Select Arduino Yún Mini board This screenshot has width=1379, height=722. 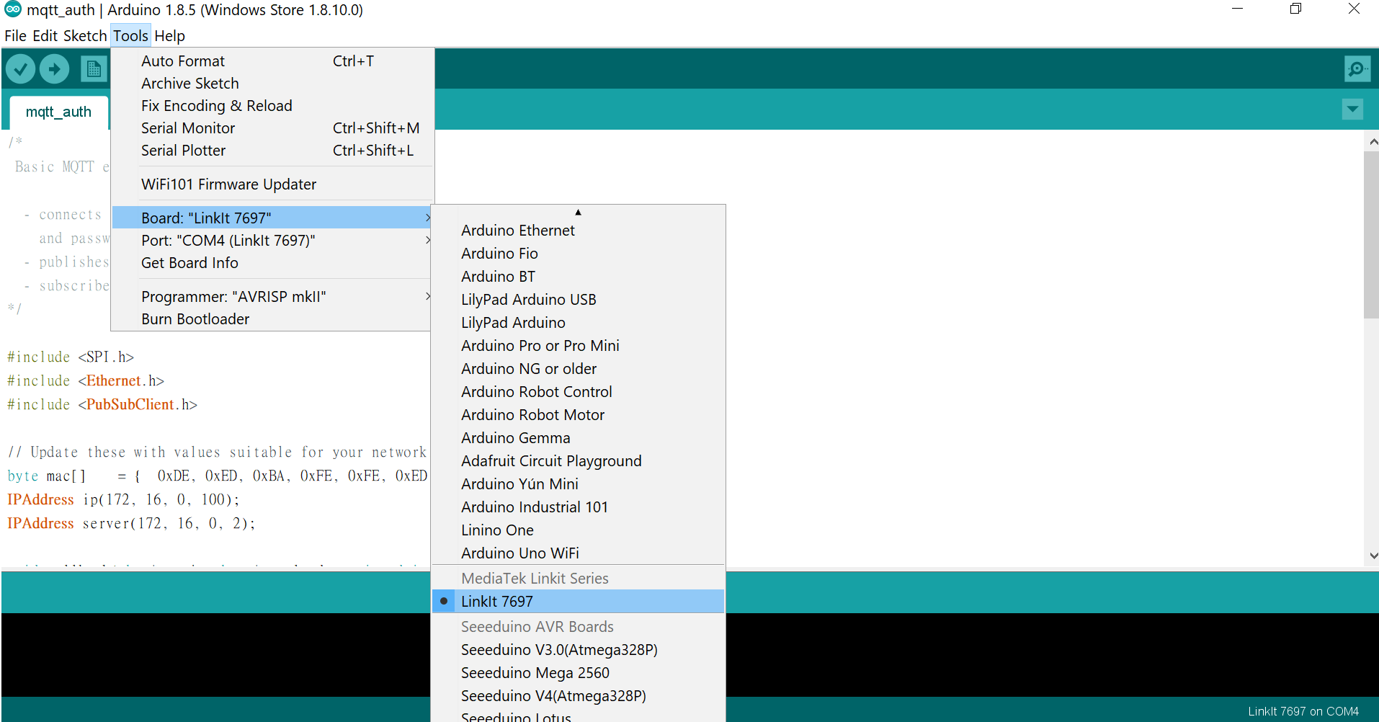click(x=578, y=484)
